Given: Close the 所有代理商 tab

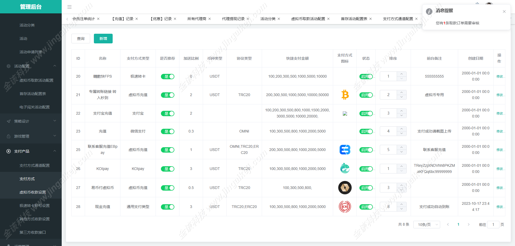Looking at the screenshot, I should coord(209,19).
